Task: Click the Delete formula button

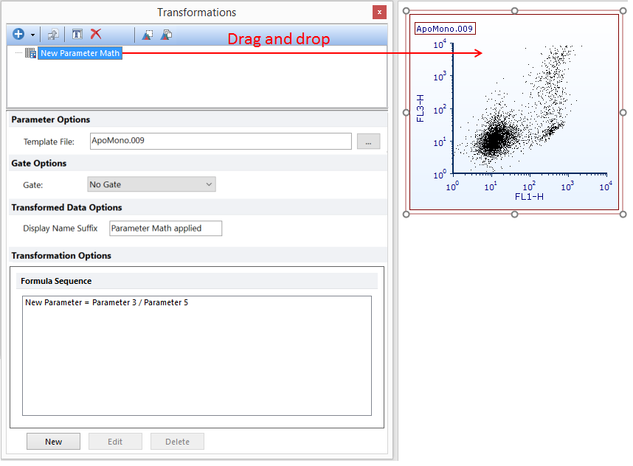Action: pyautogui.click(x=177, y=442)
